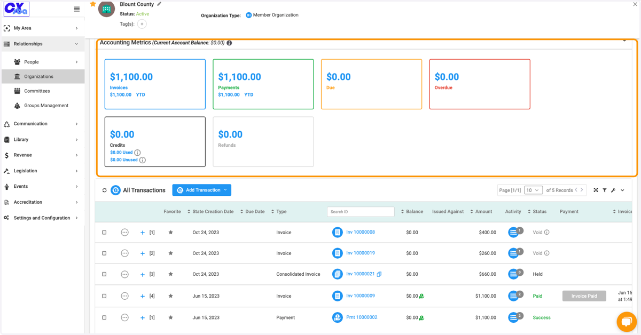Open the wrench grid settings
The height and width of the screenshot is (335, 641).
[613, 190]
